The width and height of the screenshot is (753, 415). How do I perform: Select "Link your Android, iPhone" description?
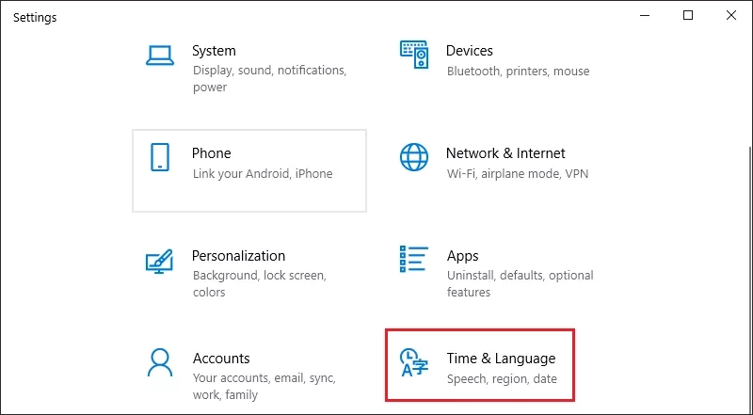coord(263,174)
